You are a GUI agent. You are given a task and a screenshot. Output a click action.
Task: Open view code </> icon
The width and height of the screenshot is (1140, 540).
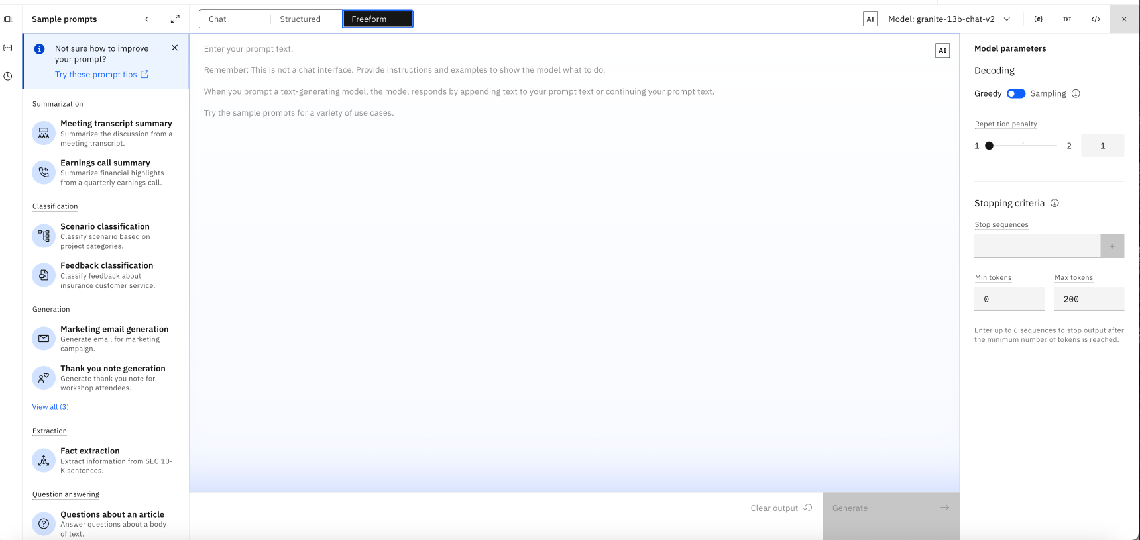click(1096, 19)
